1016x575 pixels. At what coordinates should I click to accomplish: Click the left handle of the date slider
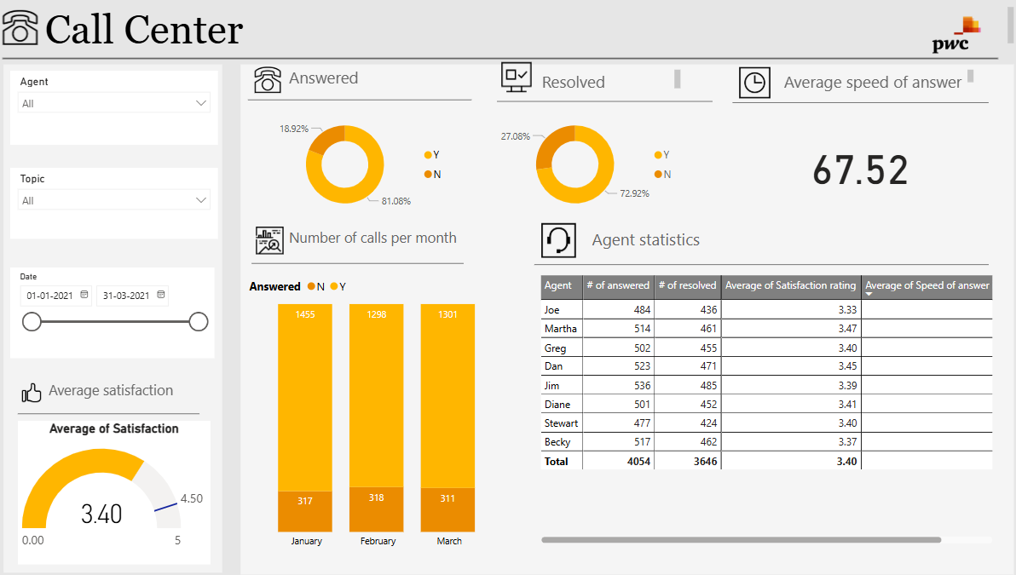click(x=32, y=321)
